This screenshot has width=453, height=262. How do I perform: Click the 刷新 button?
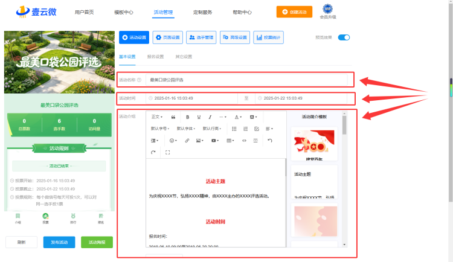(x=21, y=242)
